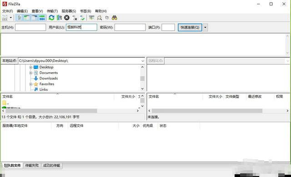Open the directory listing filters icon

(x=92, y=18)
